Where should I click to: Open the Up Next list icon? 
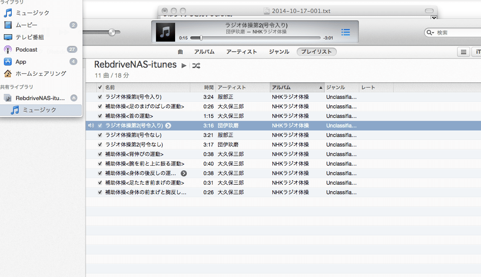pos(346,32)
